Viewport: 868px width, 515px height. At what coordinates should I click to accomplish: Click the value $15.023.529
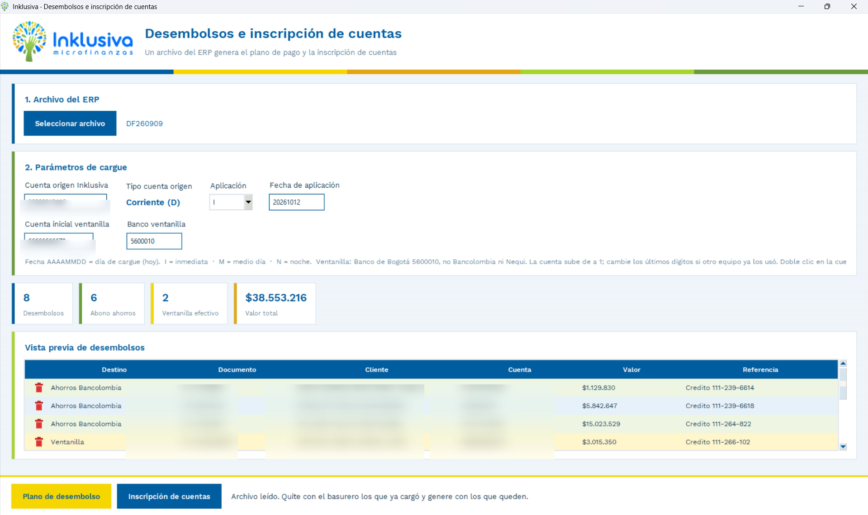(601, 424)
